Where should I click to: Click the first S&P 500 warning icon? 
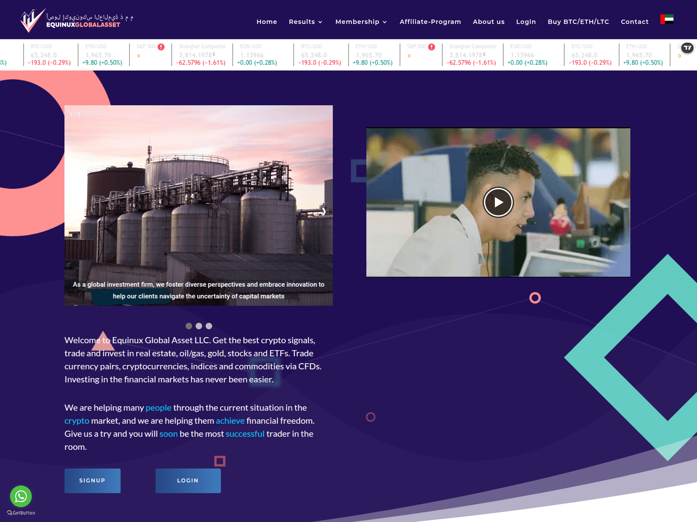[161, 47]
